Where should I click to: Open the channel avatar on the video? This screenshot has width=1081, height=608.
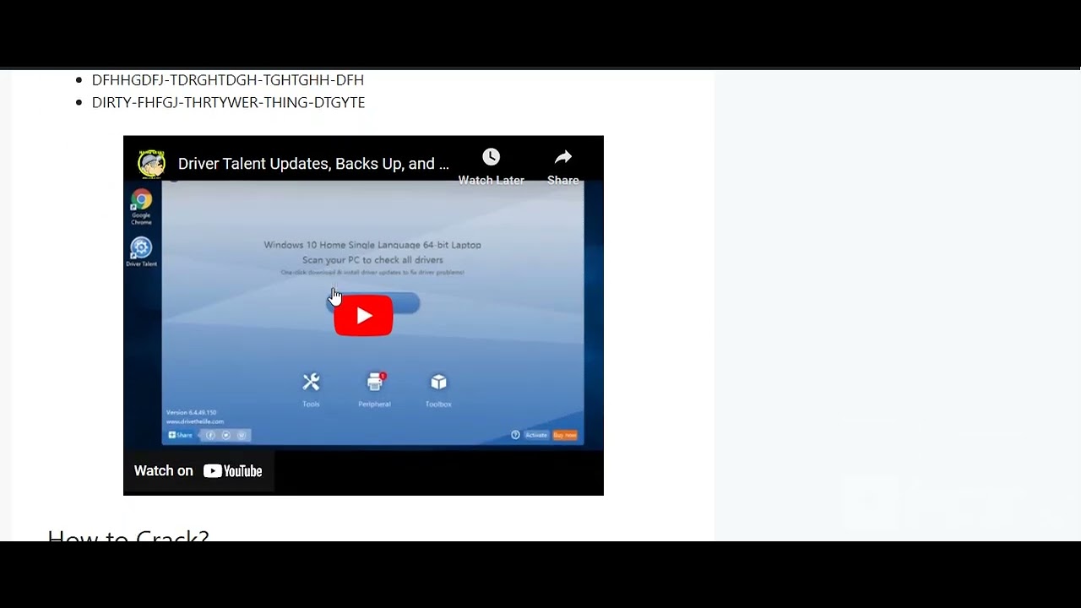(x=152, y=163)
